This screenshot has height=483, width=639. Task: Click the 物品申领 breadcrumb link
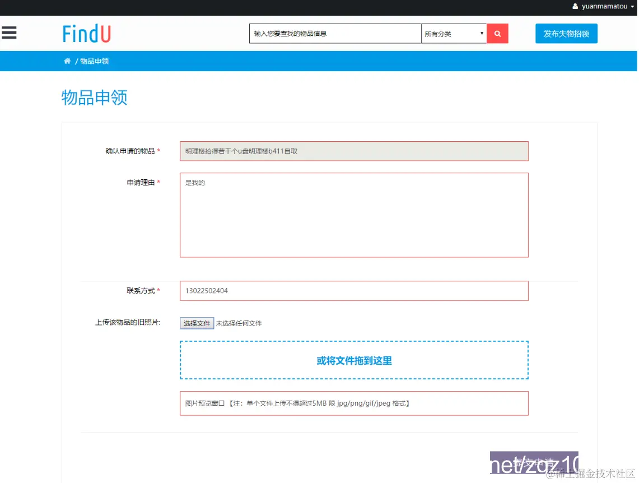pyautogui.click(x=94, y=61)
